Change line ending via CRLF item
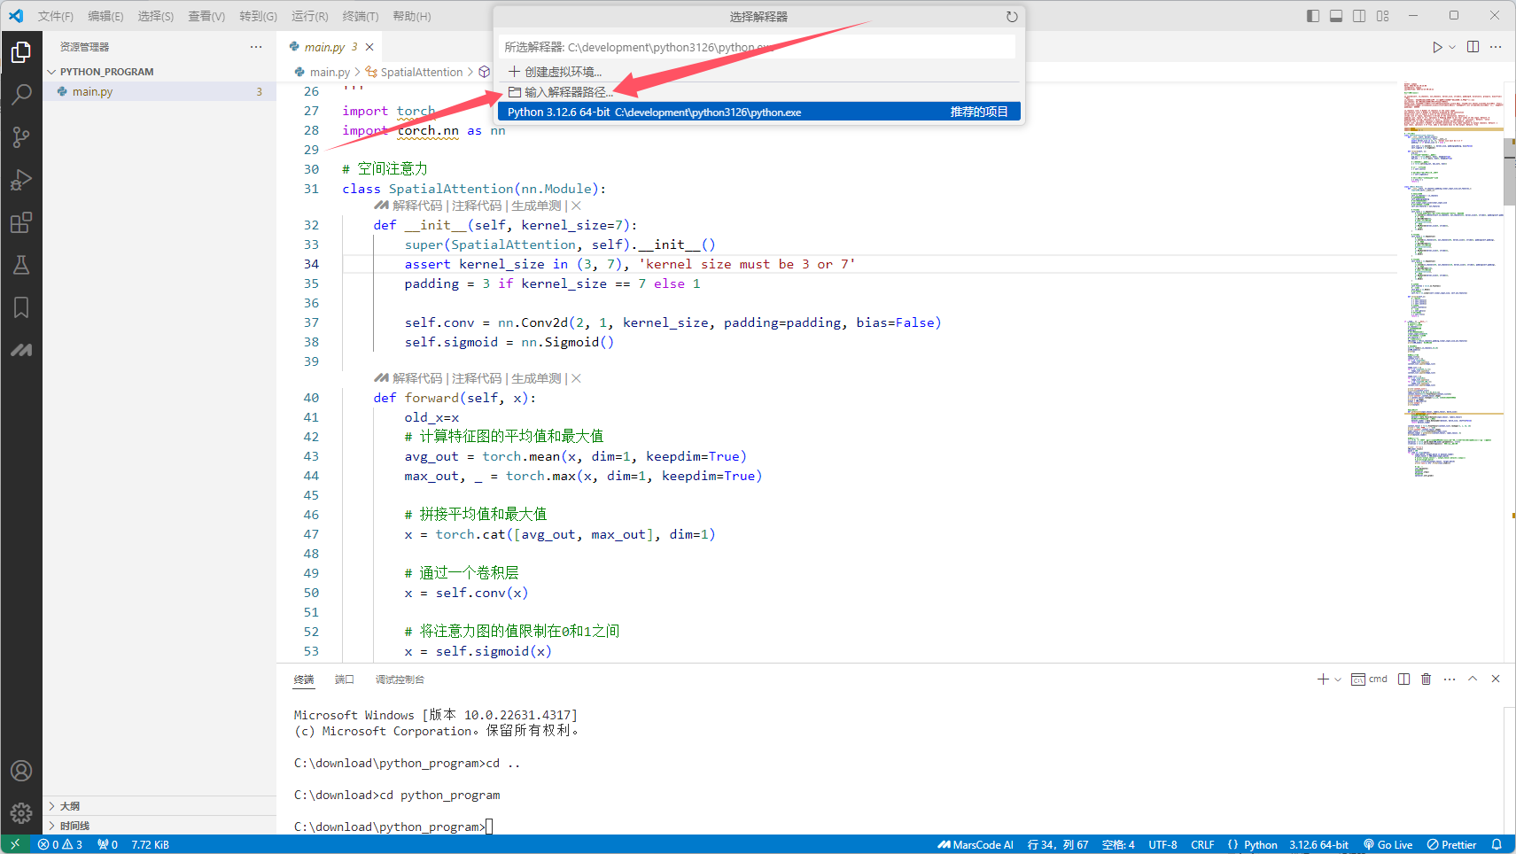This screenshot has height=854, width=1516. pyautogui.click(x=1202, y=845)
